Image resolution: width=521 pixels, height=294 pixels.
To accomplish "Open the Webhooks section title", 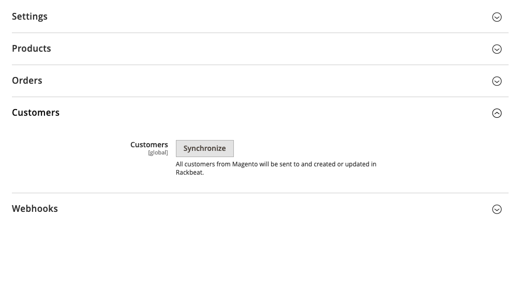I will pos(35,209).
